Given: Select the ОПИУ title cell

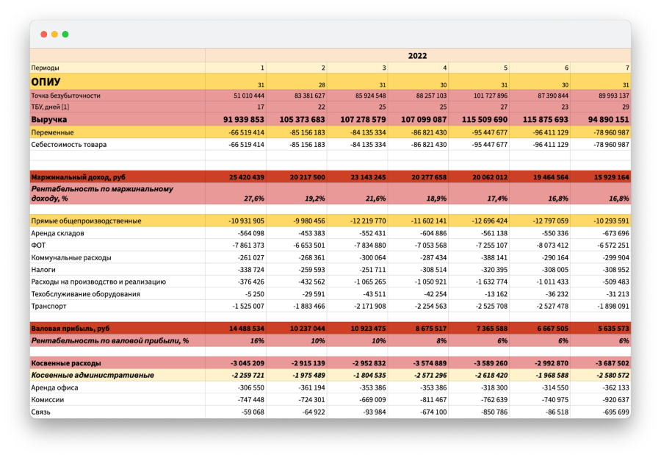Looking at the screenshot, I should point(46,82).
